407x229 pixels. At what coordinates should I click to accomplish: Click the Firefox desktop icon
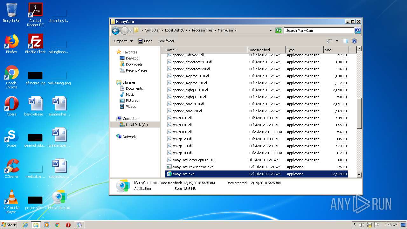click(11, 44)
